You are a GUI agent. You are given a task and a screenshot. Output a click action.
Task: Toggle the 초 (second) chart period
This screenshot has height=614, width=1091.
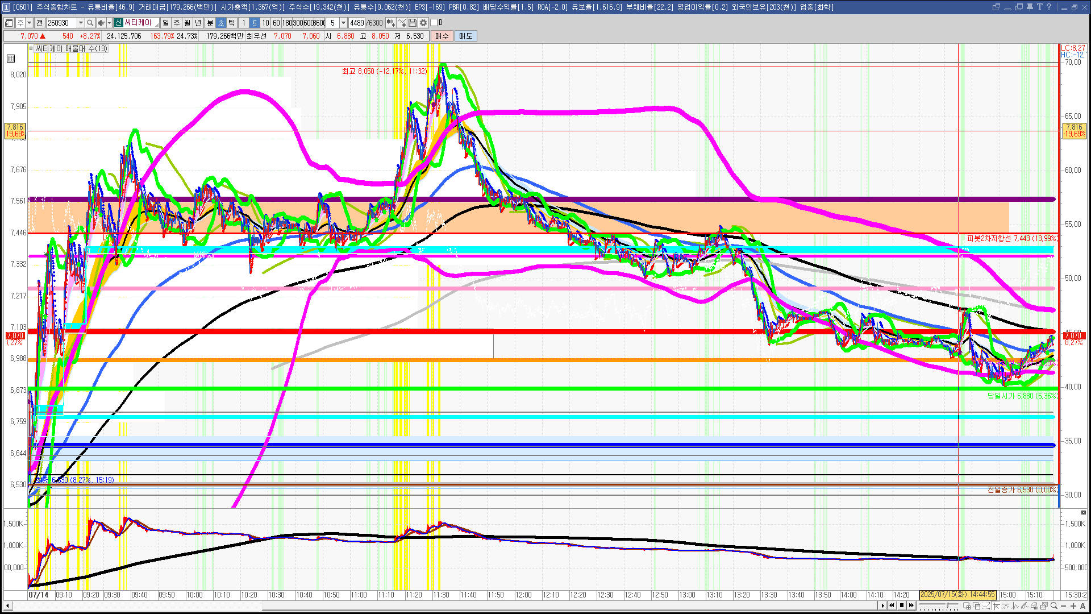click(221, 23)
